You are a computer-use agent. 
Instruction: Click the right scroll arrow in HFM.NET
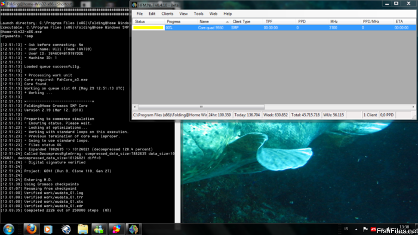pyautogui.click(x=413, y=107)
